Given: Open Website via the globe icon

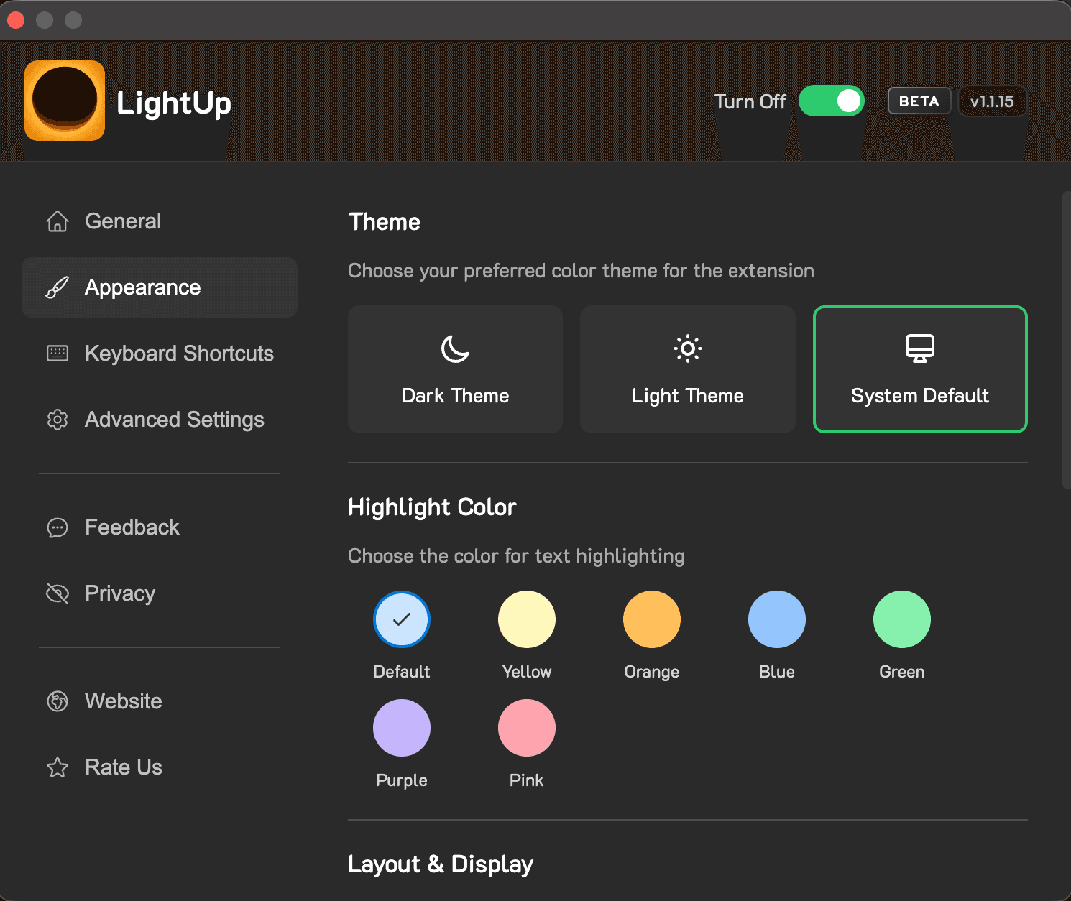Looking at the screenshot, I should [57, 701].
